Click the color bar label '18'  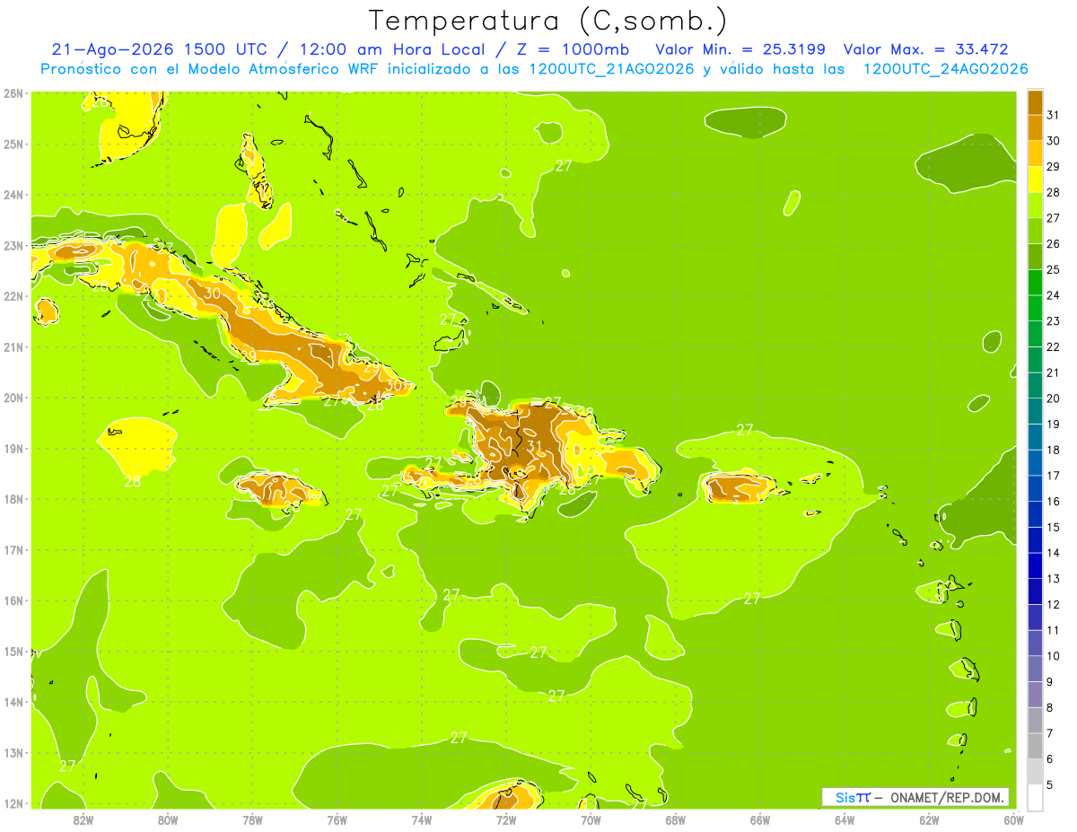pyautogui.click(x=1052, y=450)
